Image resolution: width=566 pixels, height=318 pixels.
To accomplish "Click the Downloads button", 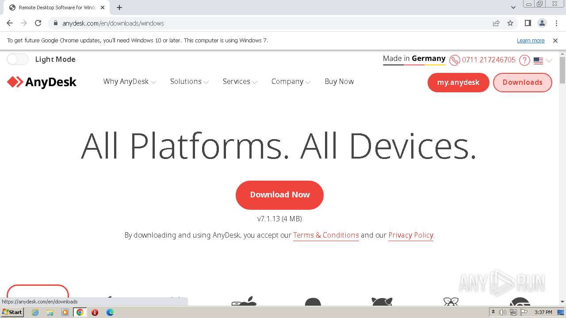I will 522,83.
